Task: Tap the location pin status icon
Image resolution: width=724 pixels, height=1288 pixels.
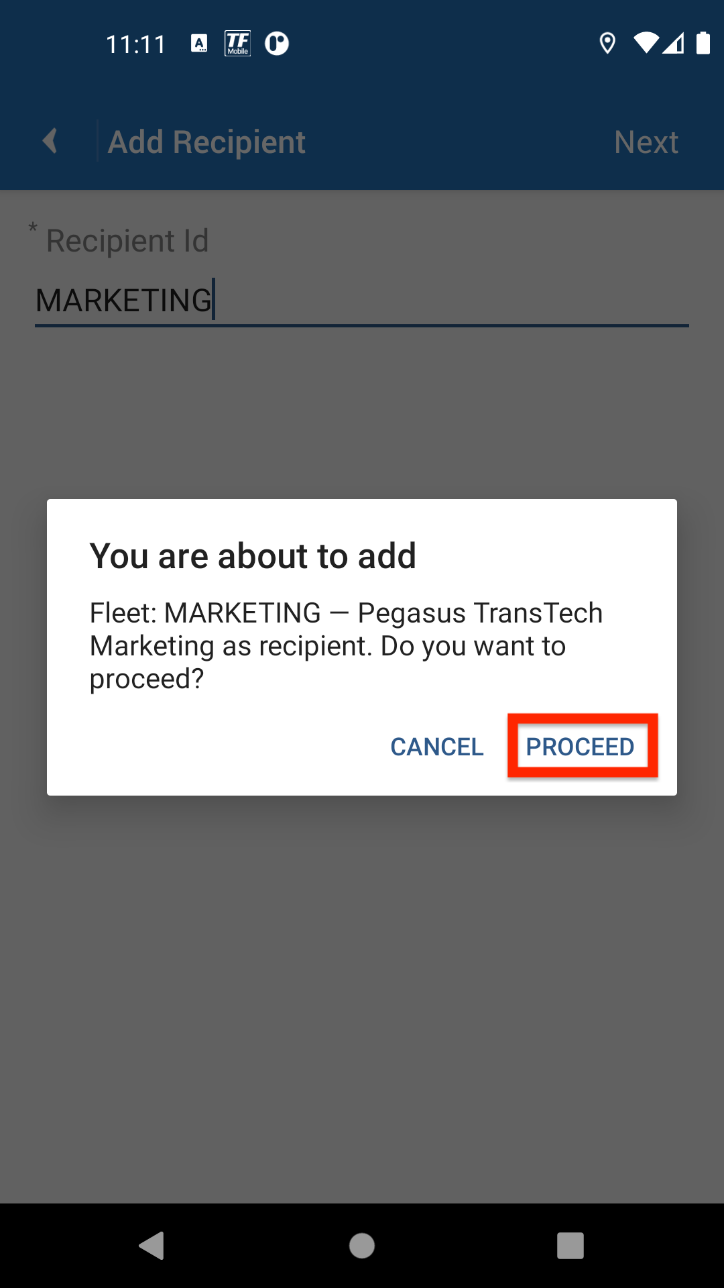Action: 607,44
